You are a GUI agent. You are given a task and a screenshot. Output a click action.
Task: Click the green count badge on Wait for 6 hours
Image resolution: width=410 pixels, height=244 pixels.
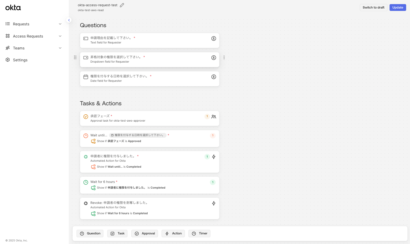pos(213,182)
